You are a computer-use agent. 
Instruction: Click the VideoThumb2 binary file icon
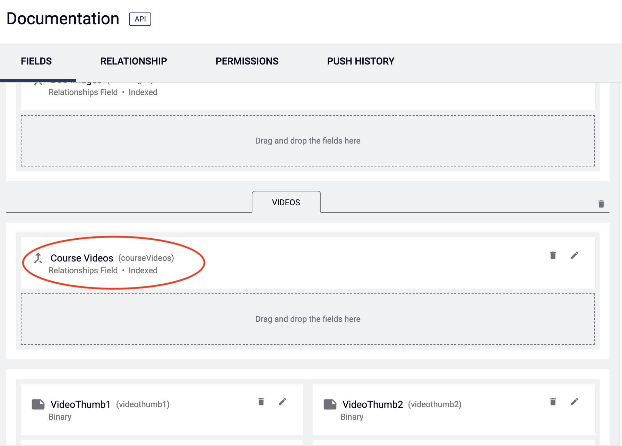point(330,404)
